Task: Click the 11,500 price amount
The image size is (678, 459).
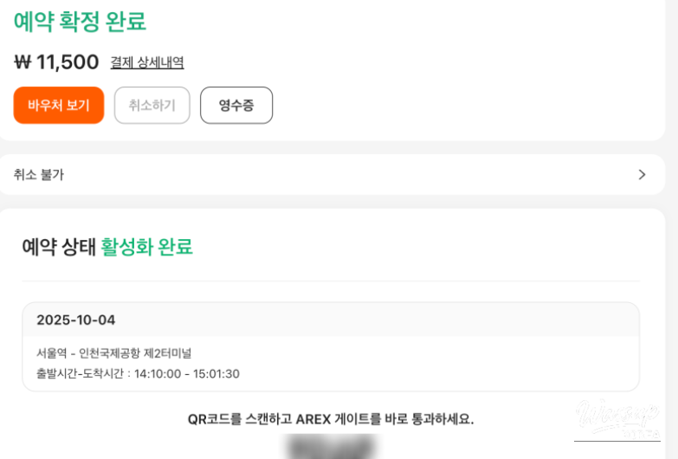Action: 68,62
